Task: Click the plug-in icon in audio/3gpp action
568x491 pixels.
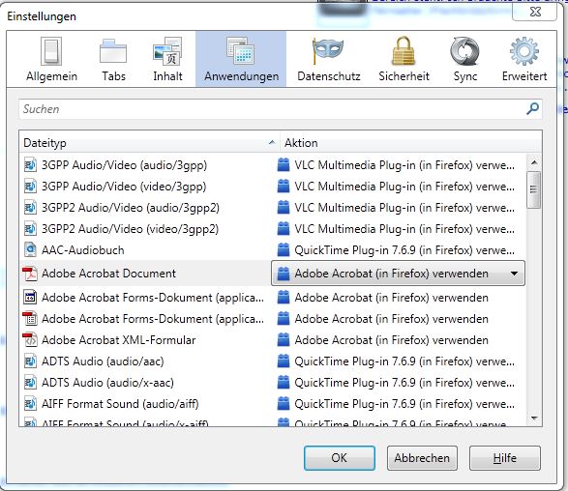Action: (284, 164)
